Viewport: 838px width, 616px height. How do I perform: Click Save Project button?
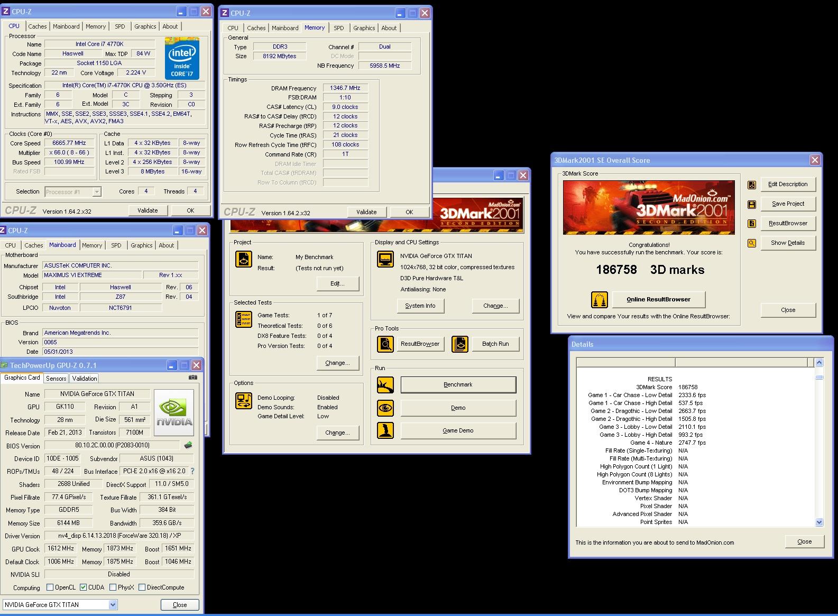[x=788, y=204]
